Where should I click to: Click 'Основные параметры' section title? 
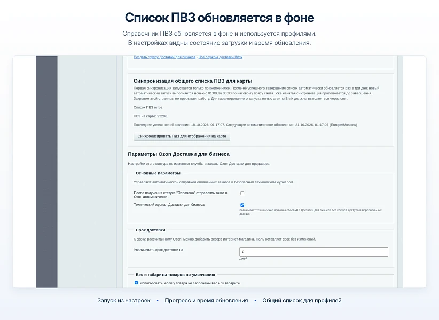pos(158,173)
